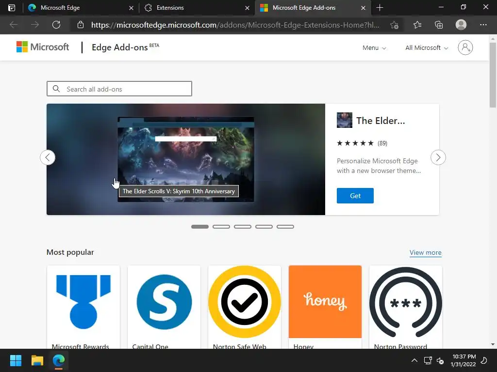Screen dimensions: 497x372
Task: Open Honey add-on icon
Action: (325, 302)
